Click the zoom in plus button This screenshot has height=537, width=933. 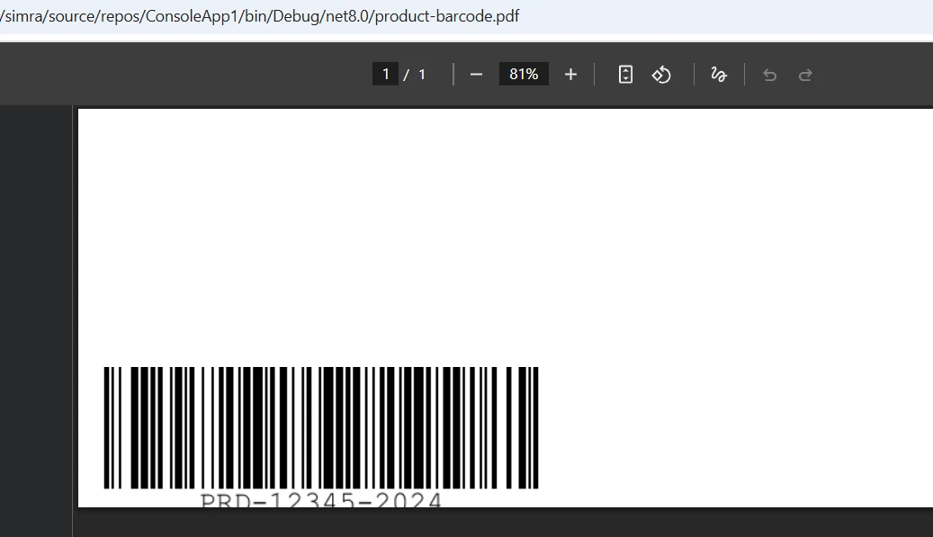[x=570, y=75]
